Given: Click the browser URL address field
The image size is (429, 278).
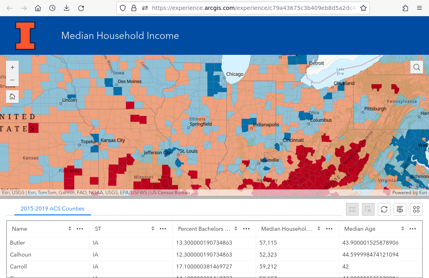Looking at the screenshot, I should (x=253, y=8).
